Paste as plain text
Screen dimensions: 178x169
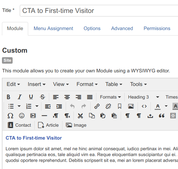coord(114,116)
